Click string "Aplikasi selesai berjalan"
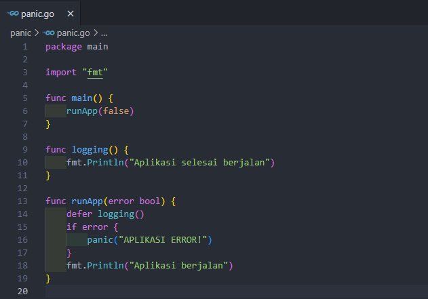Screen dimensions: 428x299 (199, 163)
